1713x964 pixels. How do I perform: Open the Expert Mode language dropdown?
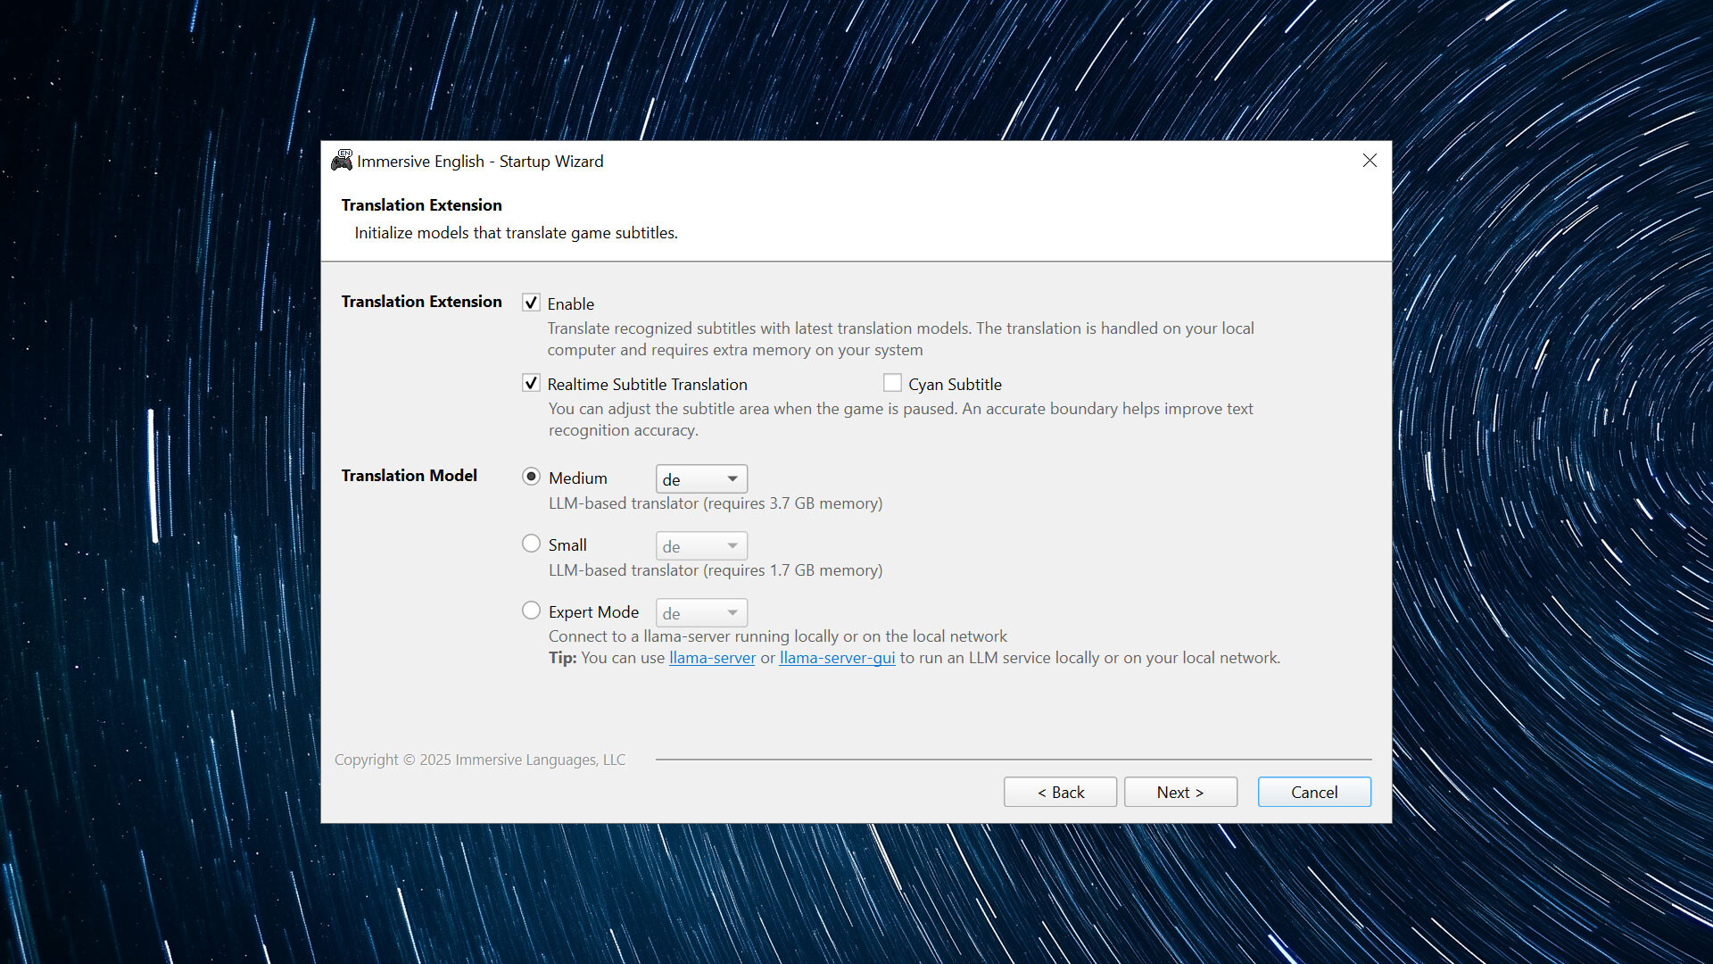[x=701, y=613]
